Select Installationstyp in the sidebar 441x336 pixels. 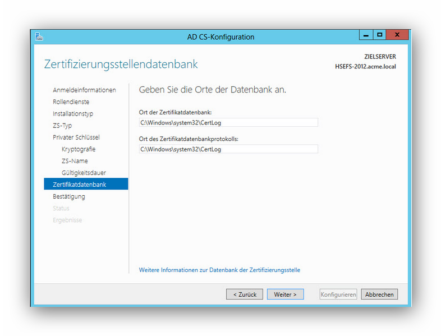tap(73, 114)
